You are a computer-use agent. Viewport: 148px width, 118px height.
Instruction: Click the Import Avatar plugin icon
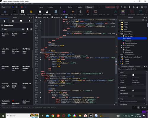(47, 13)
